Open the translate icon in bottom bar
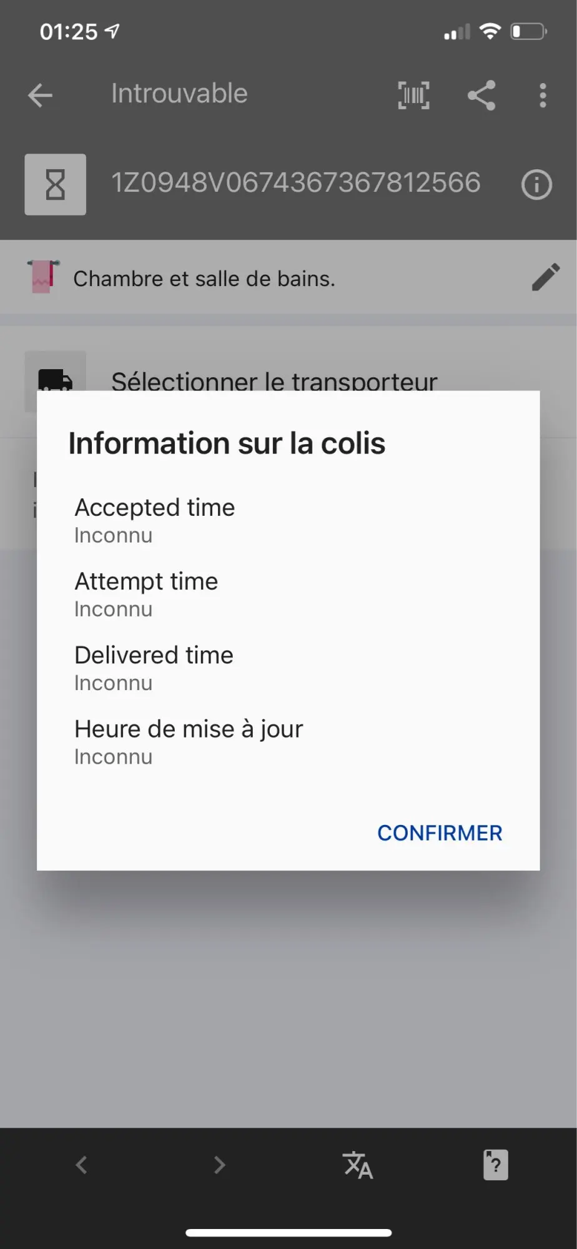 tap(358, 1165)
